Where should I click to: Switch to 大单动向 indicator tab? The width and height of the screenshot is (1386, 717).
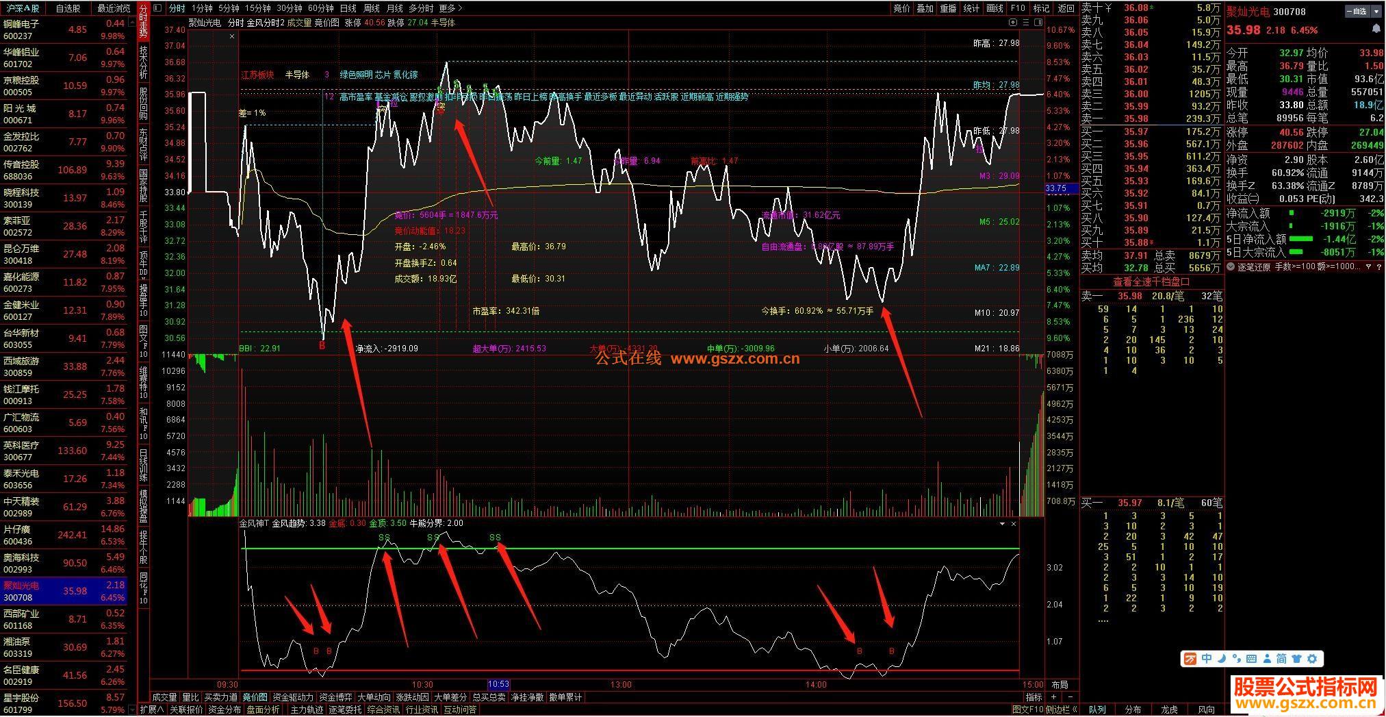pos(374,697)
